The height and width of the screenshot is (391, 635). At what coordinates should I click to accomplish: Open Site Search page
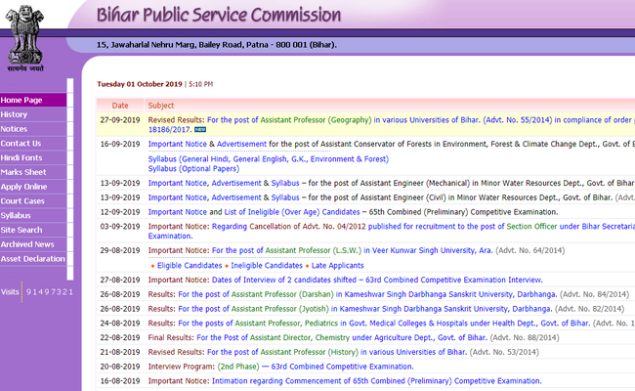point(21,230)
